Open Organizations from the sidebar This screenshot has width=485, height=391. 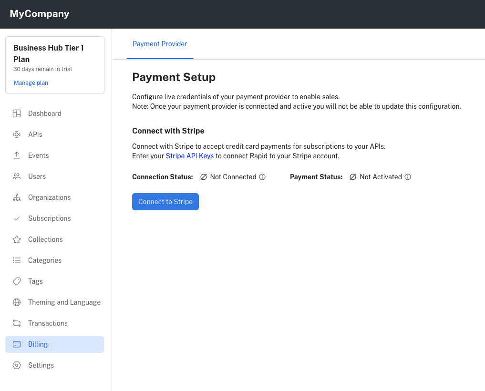click(x=55, y=198)
